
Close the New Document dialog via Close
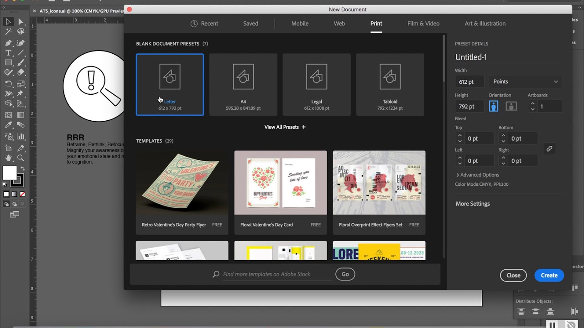tap(513, 275)
